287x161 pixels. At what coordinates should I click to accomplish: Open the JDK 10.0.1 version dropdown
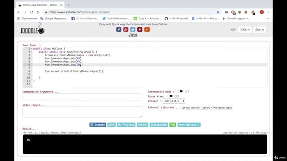tap(174, 101)
